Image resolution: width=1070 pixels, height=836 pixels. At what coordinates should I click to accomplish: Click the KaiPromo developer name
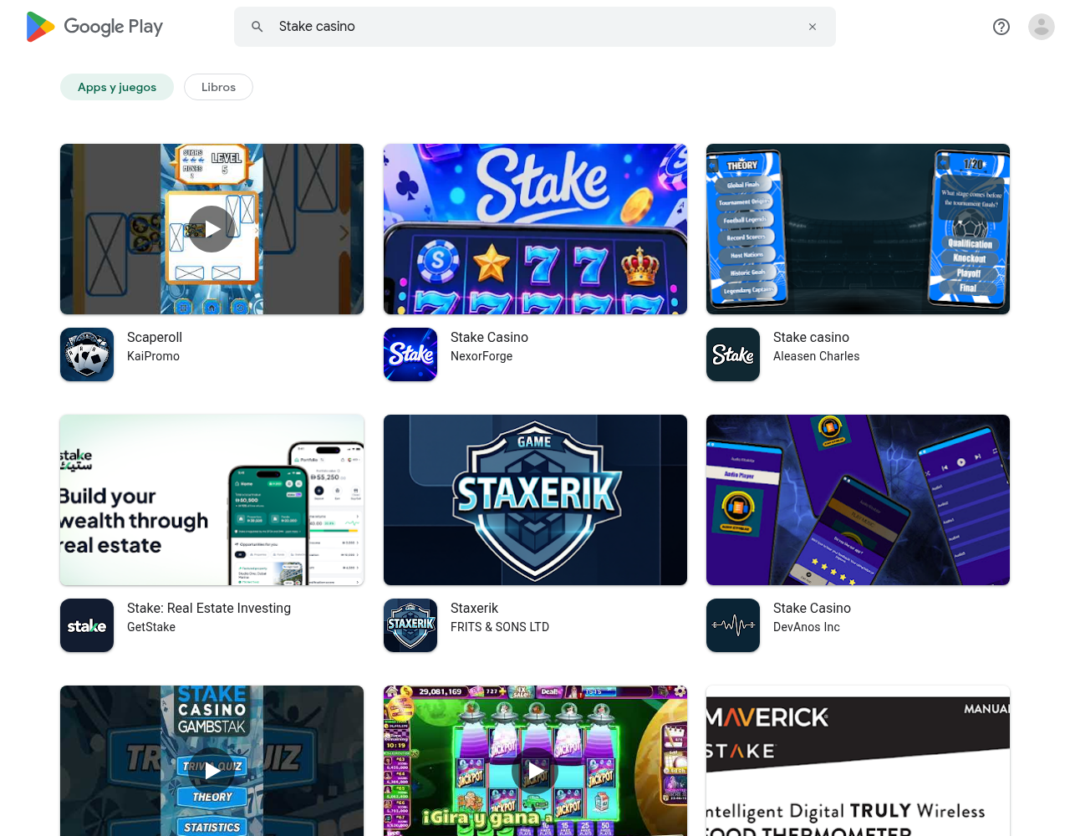153,356
